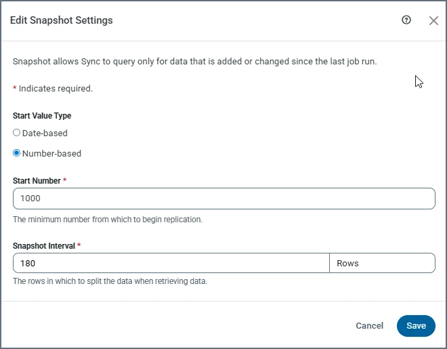
Task: Click the Cancel button
Action: [370, 325]
